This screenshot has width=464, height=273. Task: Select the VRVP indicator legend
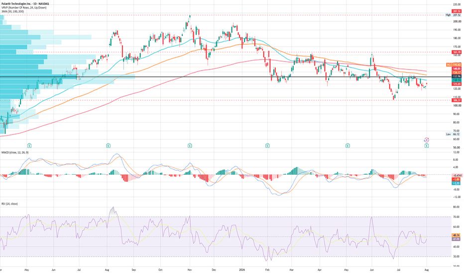click(x=24, y=7)
